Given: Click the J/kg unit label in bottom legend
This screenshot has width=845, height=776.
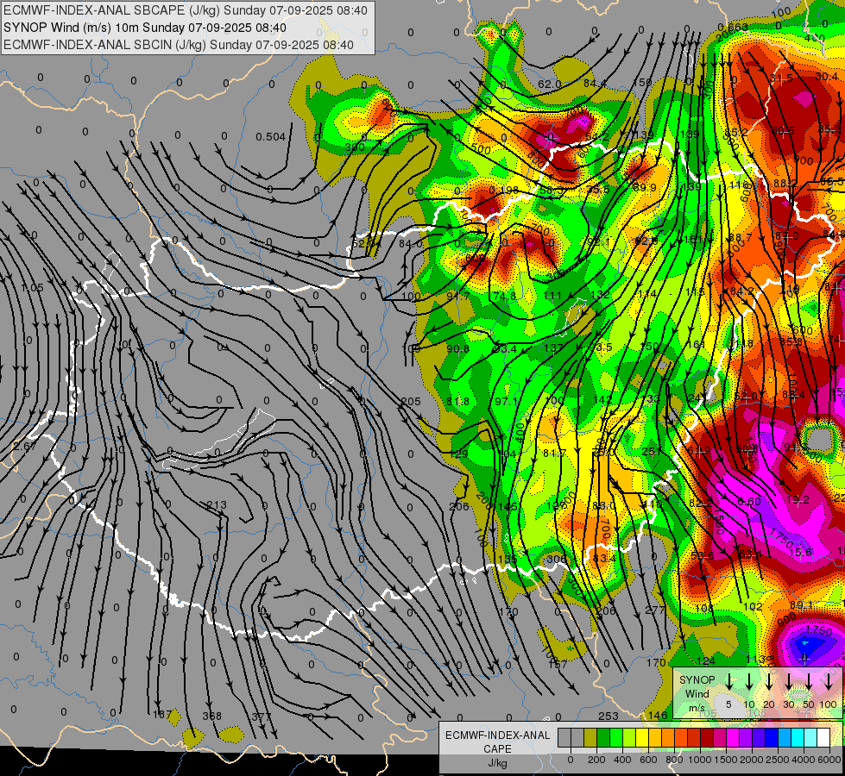Looking at the screenshot, I should tap(497, 763).
